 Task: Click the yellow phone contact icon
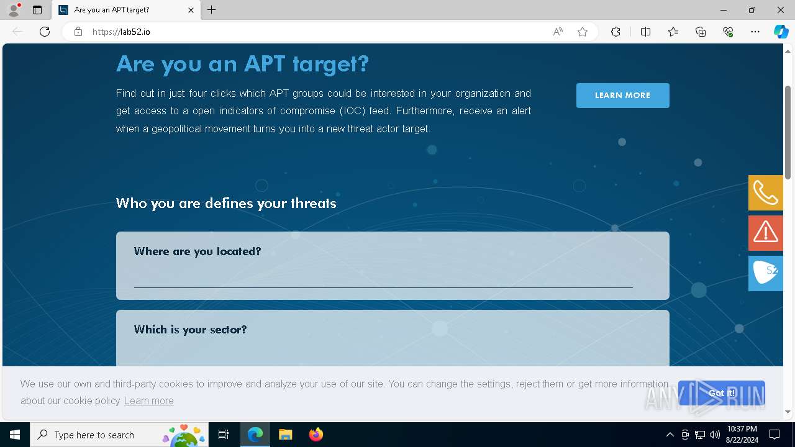click(x=766, y=193)
